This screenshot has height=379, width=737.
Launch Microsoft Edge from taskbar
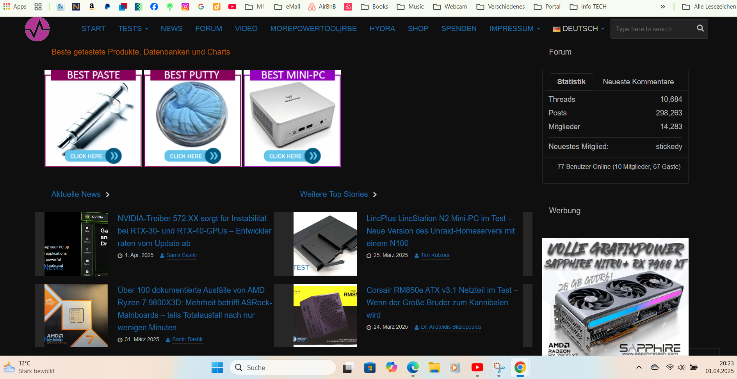413,367
